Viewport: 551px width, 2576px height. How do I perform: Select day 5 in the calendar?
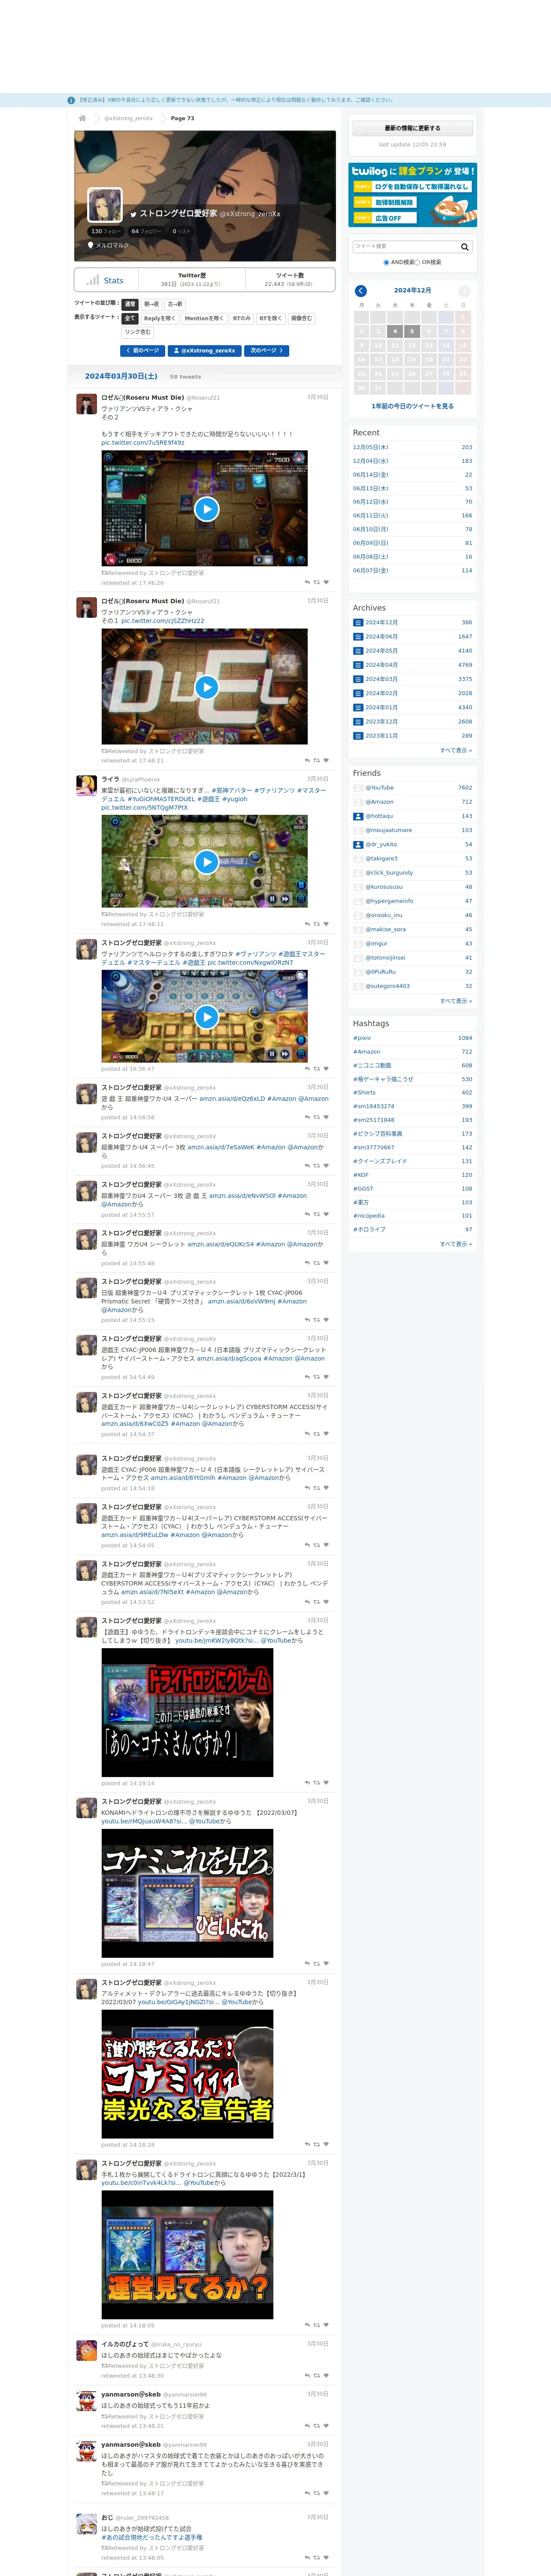412,331
